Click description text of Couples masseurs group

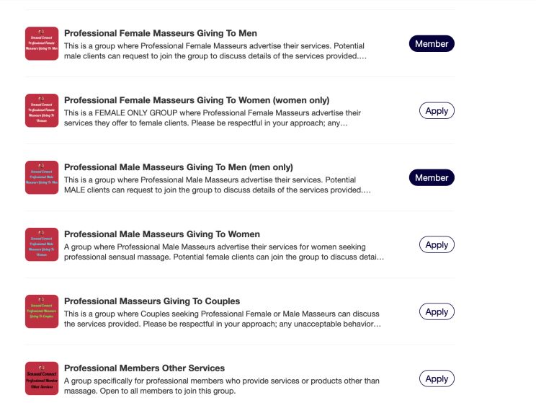pyautogui.click(x=223, y=319)
